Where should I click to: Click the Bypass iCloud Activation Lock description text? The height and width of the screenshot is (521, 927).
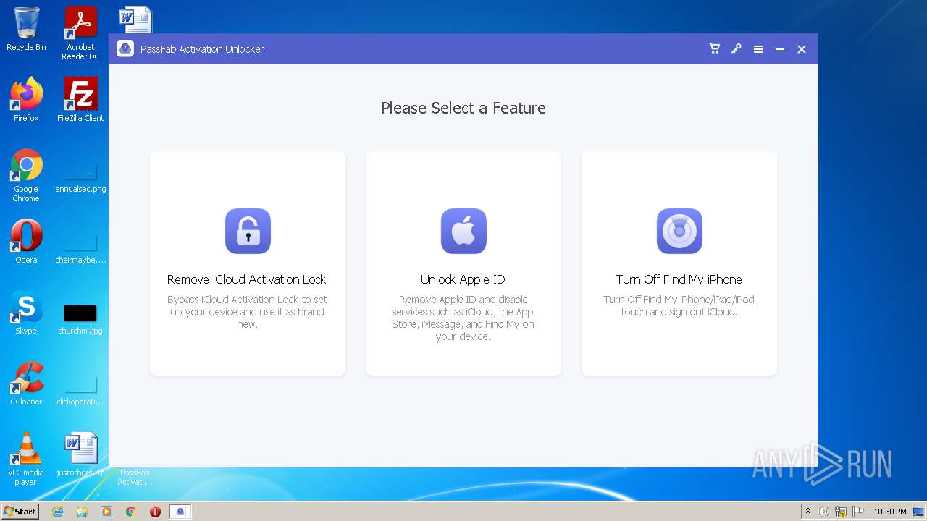point(247,312)
